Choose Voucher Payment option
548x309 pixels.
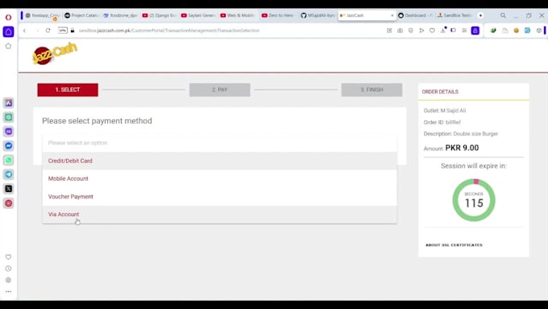pyautogui.click(x=219, y=197)
